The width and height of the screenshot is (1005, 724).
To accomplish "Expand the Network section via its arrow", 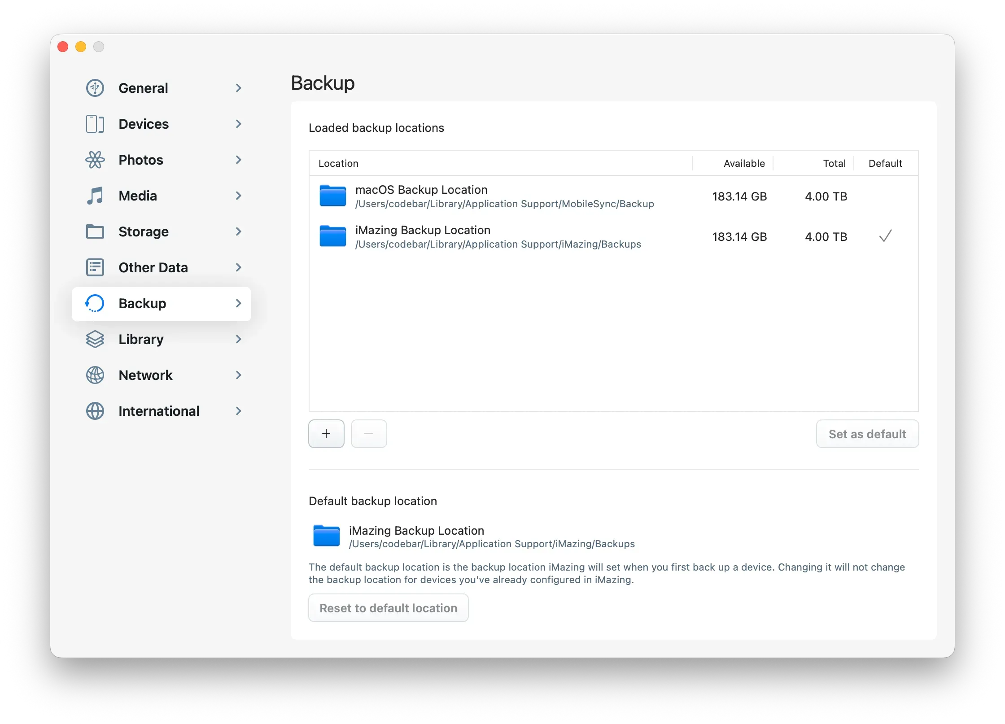I will (x=238, y=375).
